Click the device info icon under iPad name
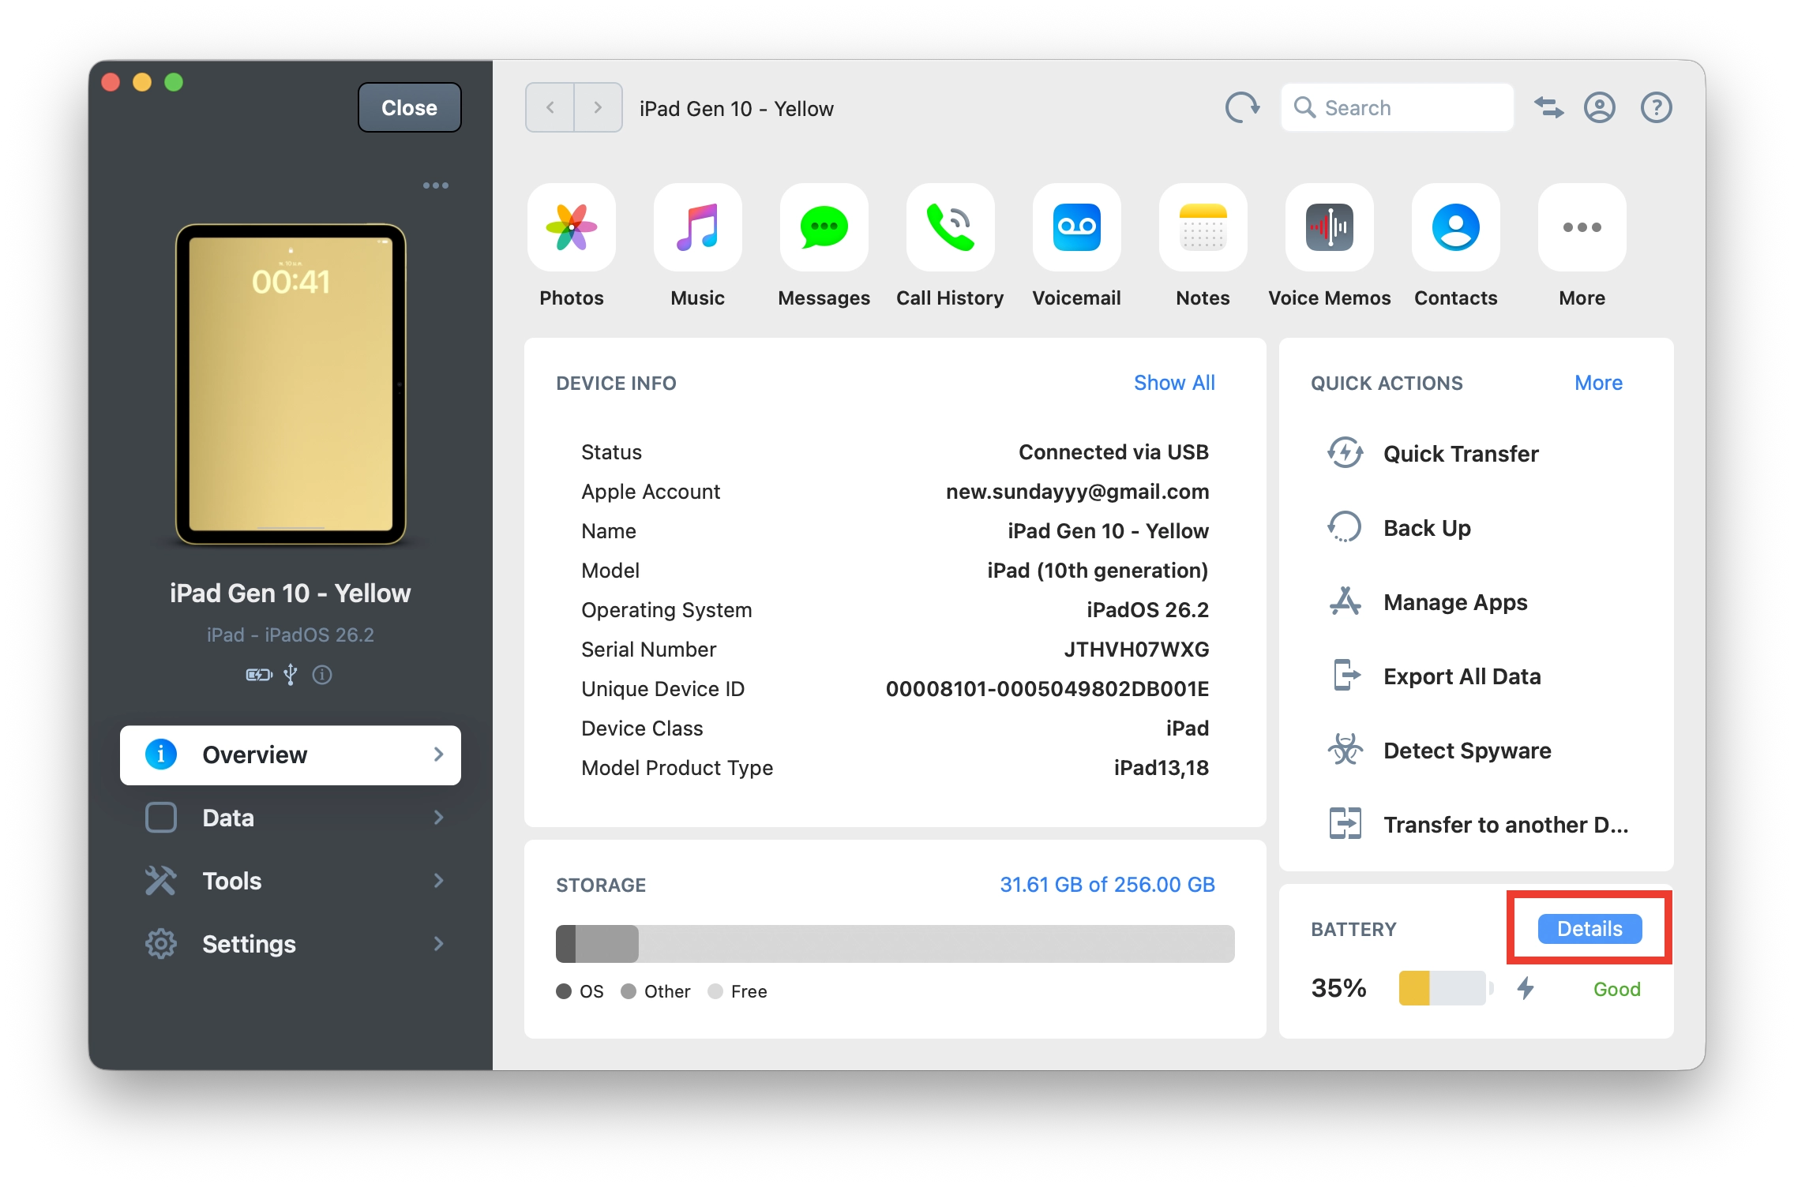1794x1187 pixels. pos(322,675)
